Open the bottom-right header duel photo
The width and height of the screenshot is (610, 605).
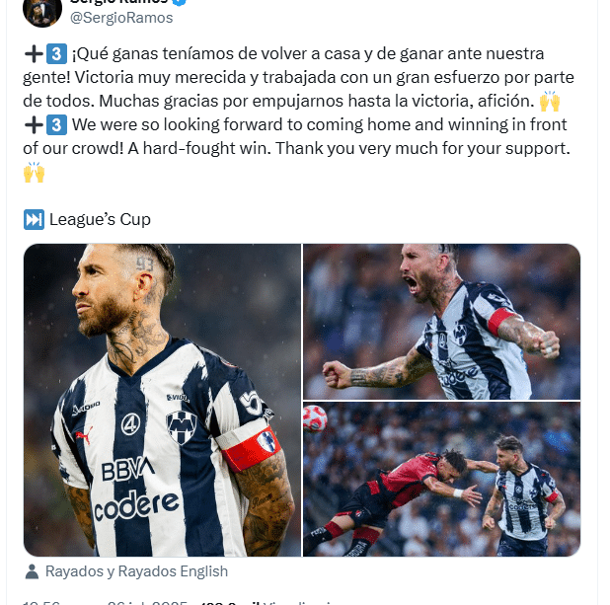point(441,480)
